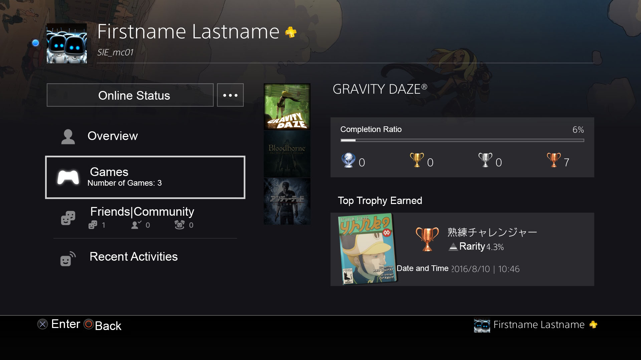Image resolution: width=641 pixels, height=360 pixels.
Task: Click the footer PlayStation Plus icon
Action: [x=593, y=325]
